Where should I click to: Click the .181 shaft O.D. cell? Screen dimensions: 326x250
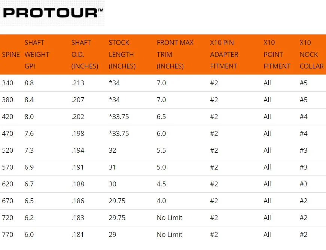click(x=77, y=234)
